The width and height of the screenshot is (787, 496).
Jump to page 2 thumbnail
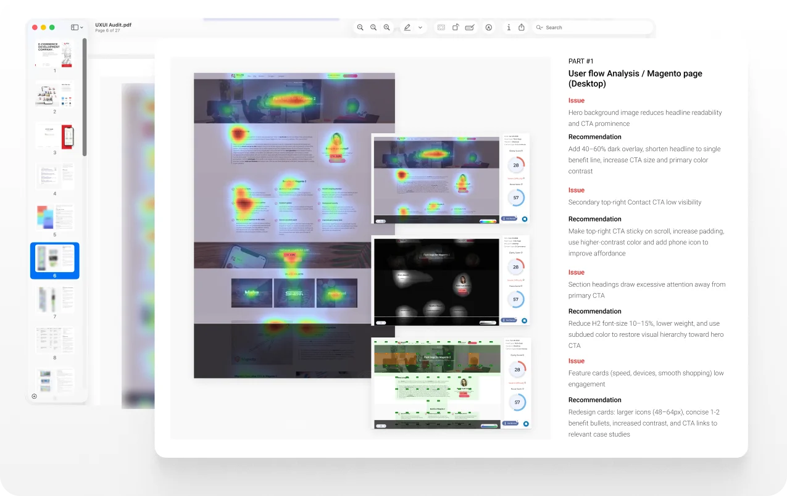pos(55,95)
